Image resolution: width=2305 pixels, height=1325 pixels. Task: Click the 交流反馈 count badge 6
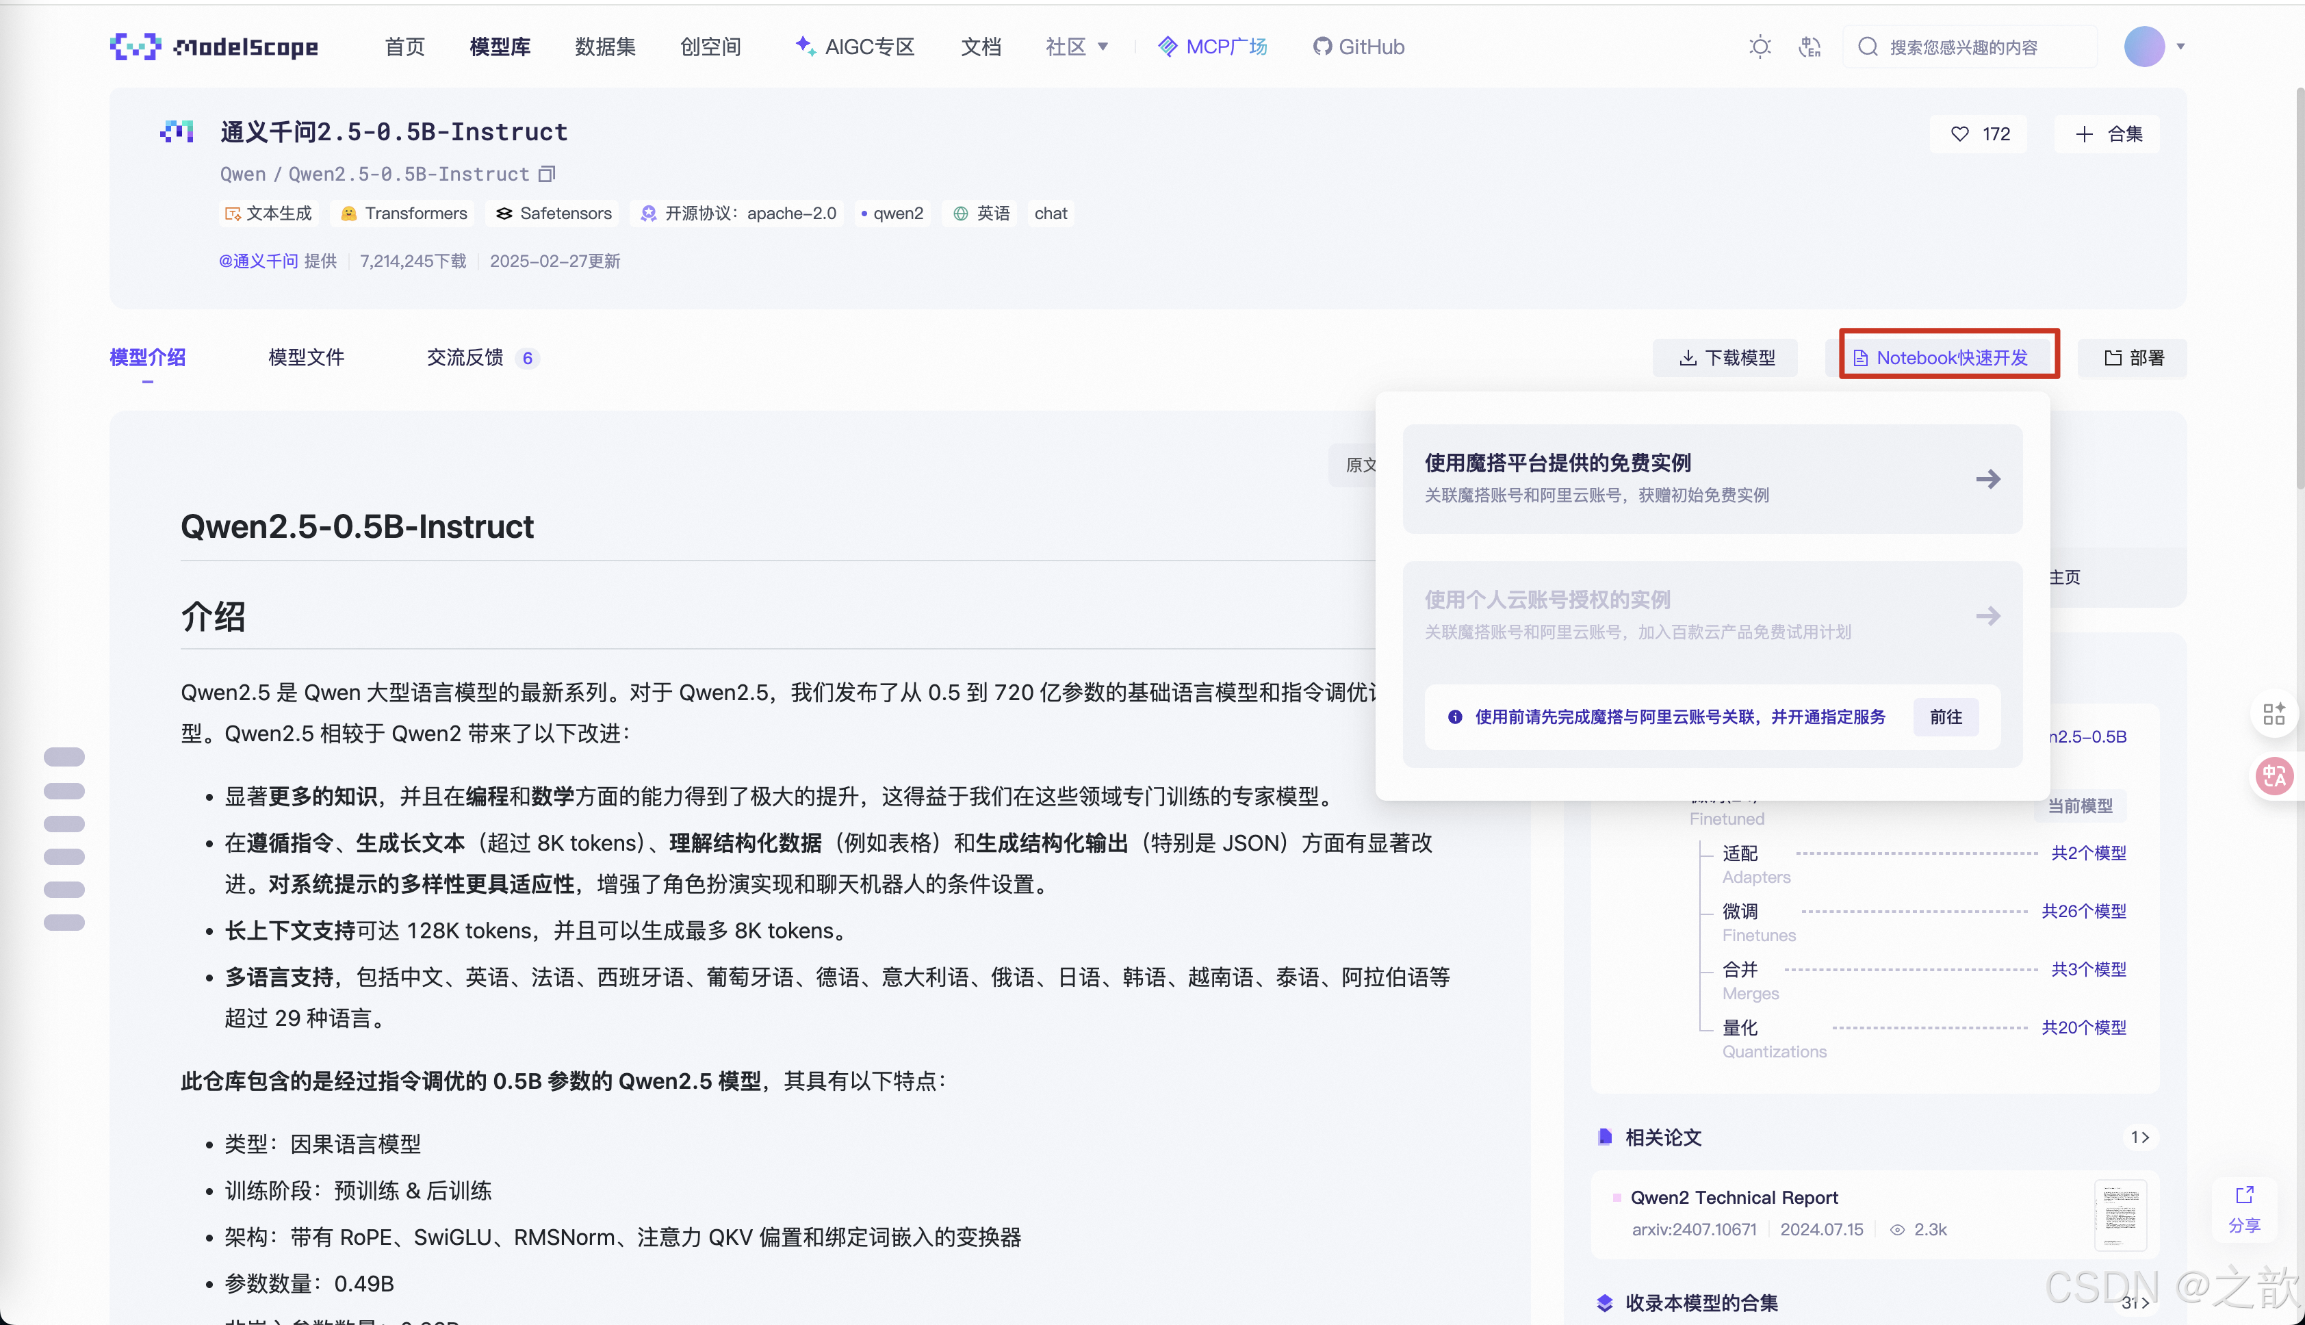click(x=527, y=359)
